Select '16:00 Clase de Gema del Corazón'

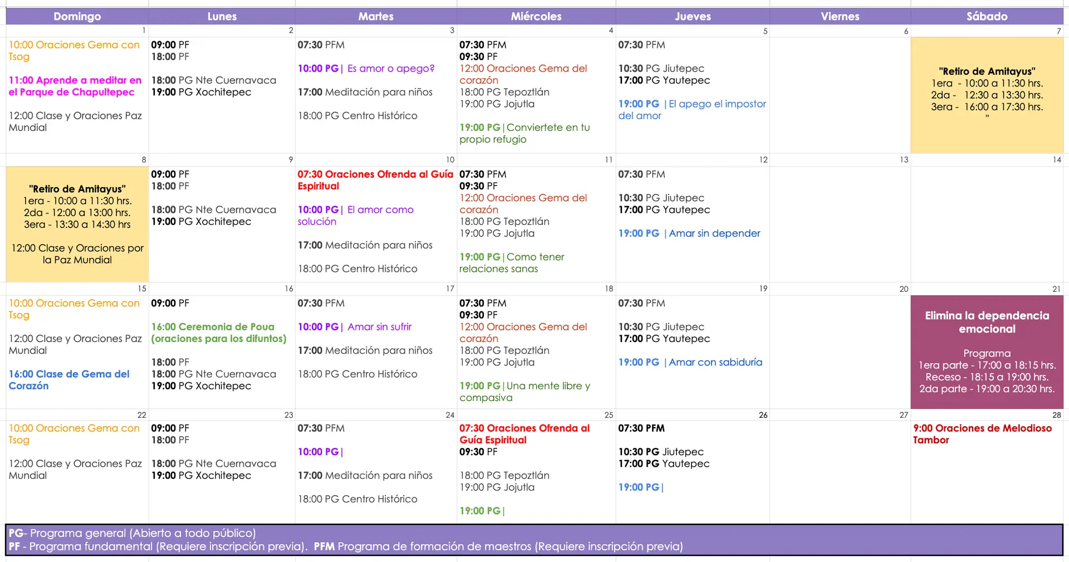68,380
